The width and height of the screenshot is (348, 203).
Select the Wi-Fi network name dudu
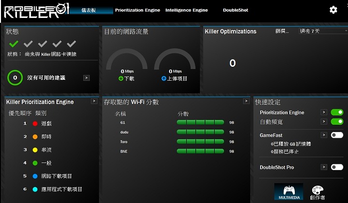point(124,132)
